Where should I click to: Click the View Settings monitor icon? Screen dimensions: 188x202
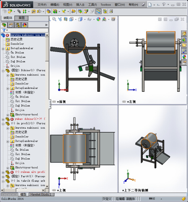click(113, 19)
